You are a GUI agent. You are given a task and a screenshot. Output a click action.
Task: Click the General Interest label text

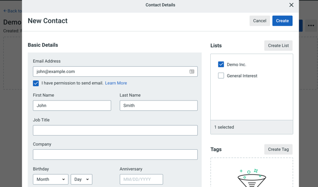coord(242,76)
